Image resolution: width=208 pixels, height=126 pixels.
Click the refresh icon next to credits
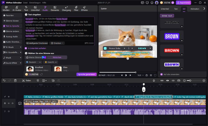(41, 75)
